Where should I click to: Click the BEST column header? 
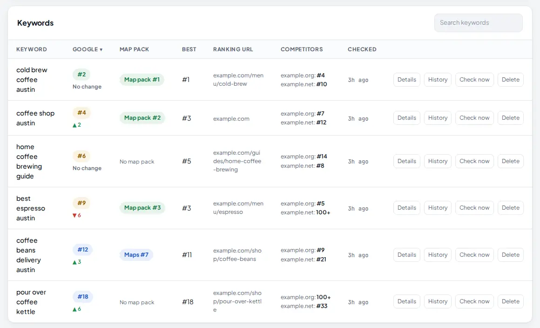click(x=189, y=49)
